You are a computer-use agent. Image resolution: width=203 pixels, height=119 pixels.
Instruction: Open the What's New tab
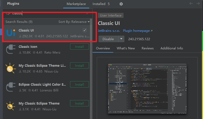click(126, 48)
